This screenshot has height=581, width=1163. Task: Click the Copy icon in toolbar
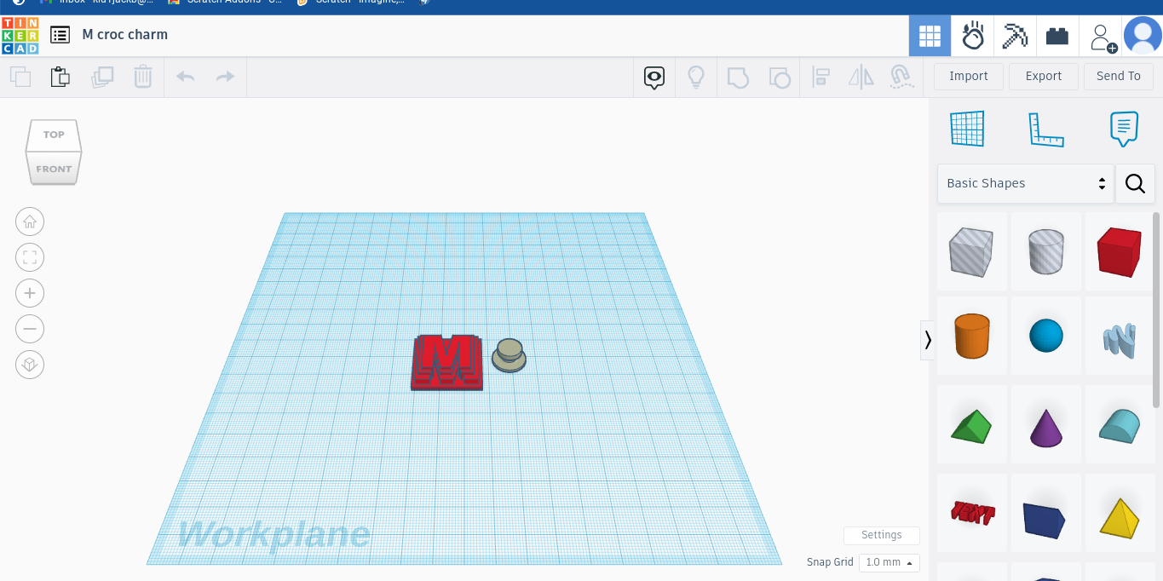click(20, 77)
